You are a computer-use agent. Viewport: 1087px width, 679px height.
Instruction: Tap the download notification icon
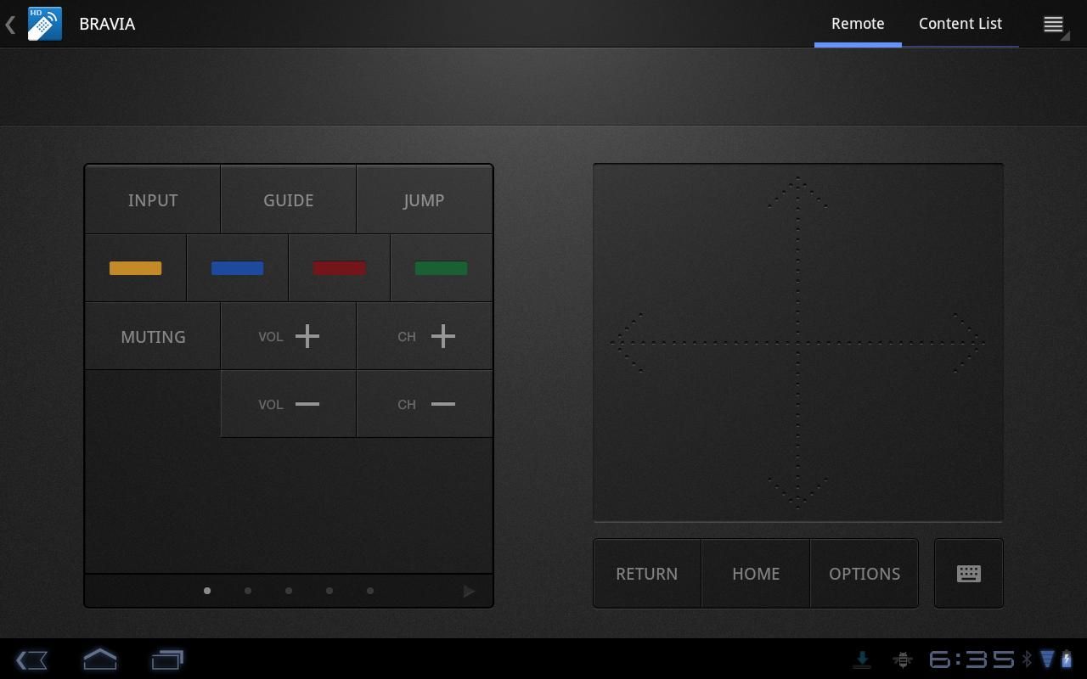coord(862,659)
